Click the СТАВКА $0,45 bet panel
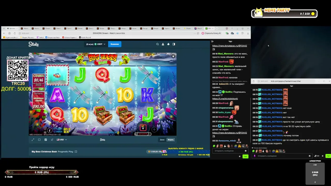Image resolution: width=331 pixels, height=186 pixels. 39,82
